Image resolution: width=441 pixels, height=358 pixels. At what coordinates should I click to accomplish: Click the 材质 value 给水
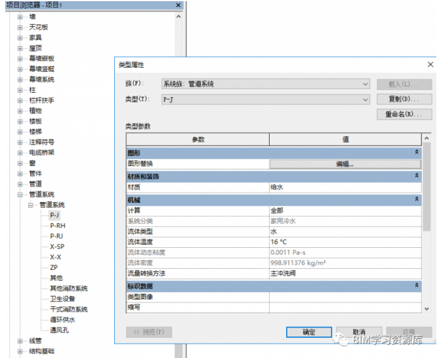click(x=345, y=187)
